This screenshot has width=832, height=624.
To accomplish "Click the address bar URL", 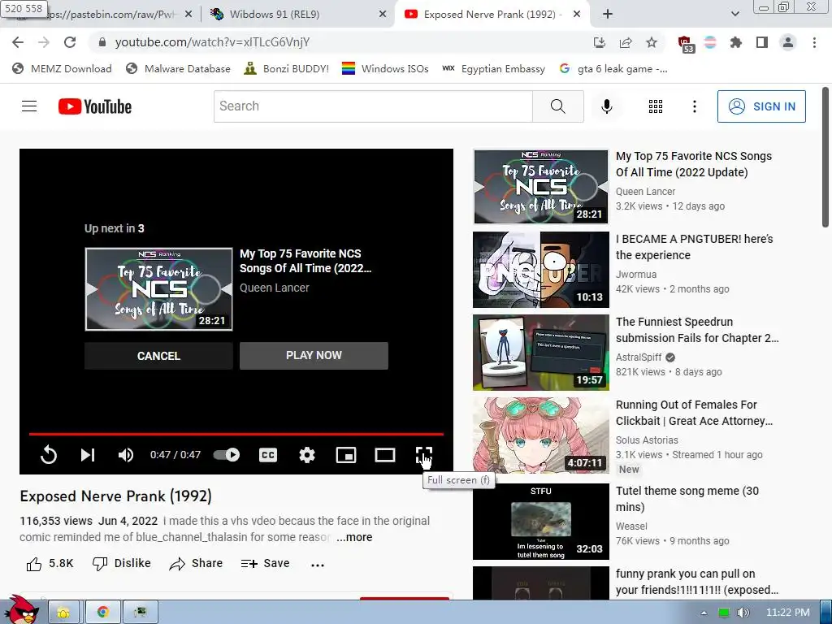I will 212,42.
